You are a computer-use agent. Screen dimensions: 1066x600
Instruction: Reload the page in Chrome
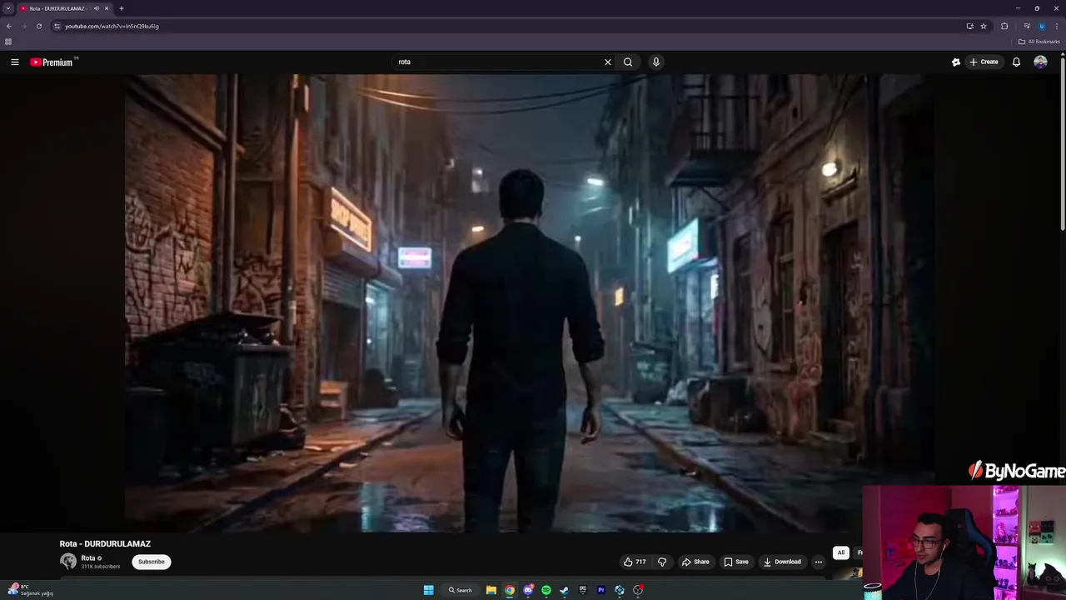coord(38,26)
